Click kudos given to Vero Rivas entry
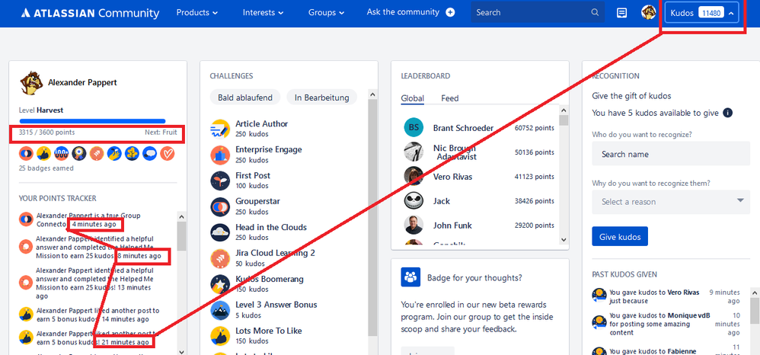 [x=666, y=296]
